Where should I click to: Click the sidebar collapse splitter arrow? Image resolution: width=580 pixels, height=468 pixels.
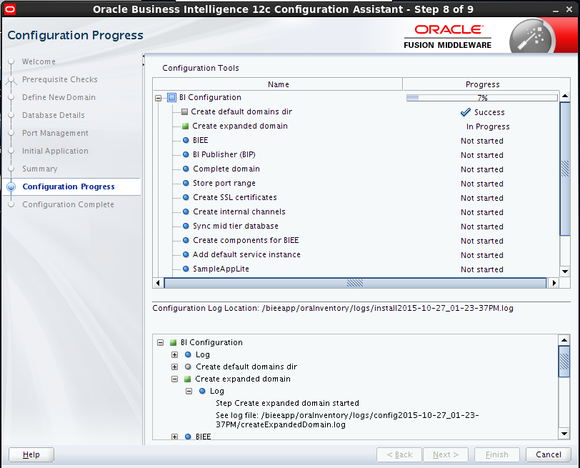click(144, 56)
